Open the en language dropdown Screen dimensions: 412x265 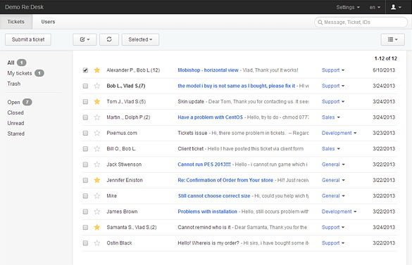click(375, 7)
